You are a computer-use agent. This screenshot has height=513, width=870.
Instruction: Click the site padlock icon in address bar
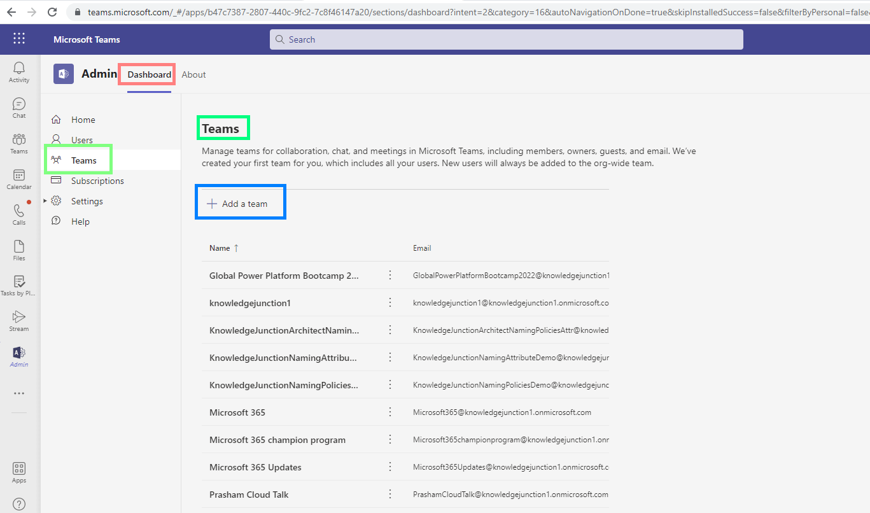78,12
